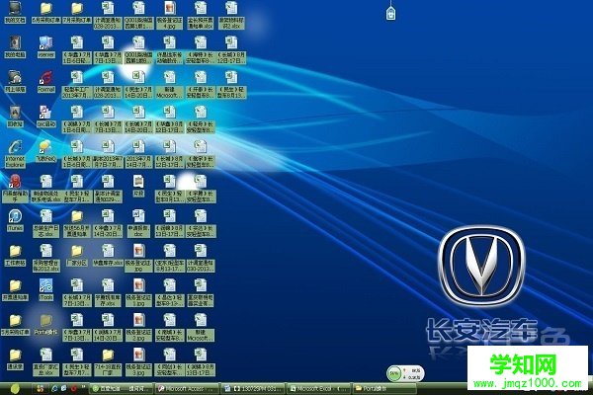
Task: Select the 税务登记证1.jpg image file
Action: (138, 292)
